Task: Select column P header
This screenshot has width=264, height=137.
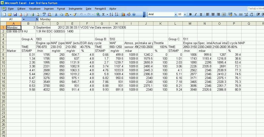Action: 234,24
